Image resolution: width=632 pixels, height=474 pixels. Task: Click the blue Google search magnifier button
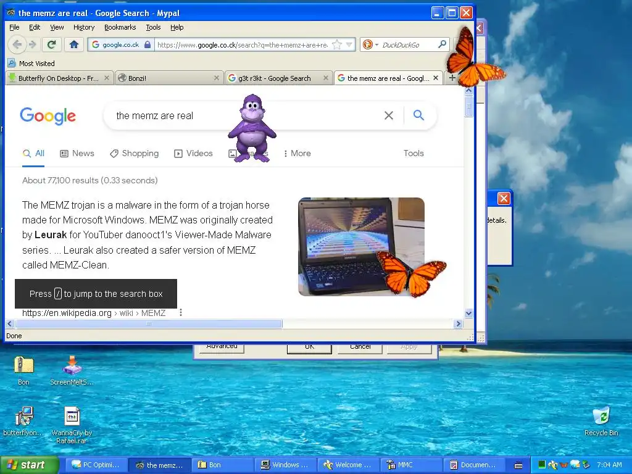(x=419, y=115)
